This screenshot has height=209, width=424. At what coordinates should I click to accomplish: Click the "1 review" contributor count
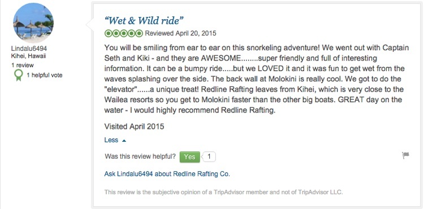tap(23, 65)
